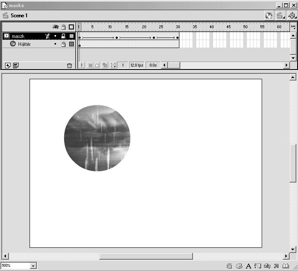Toggle show all layers as outlines square
Screen dimensions: 298x271
click(x=71, y=27)
